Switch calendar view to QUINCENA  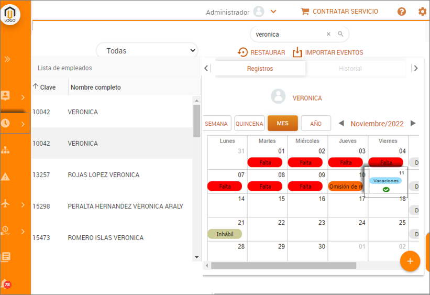pyautogui.click(x=249, y=124)
